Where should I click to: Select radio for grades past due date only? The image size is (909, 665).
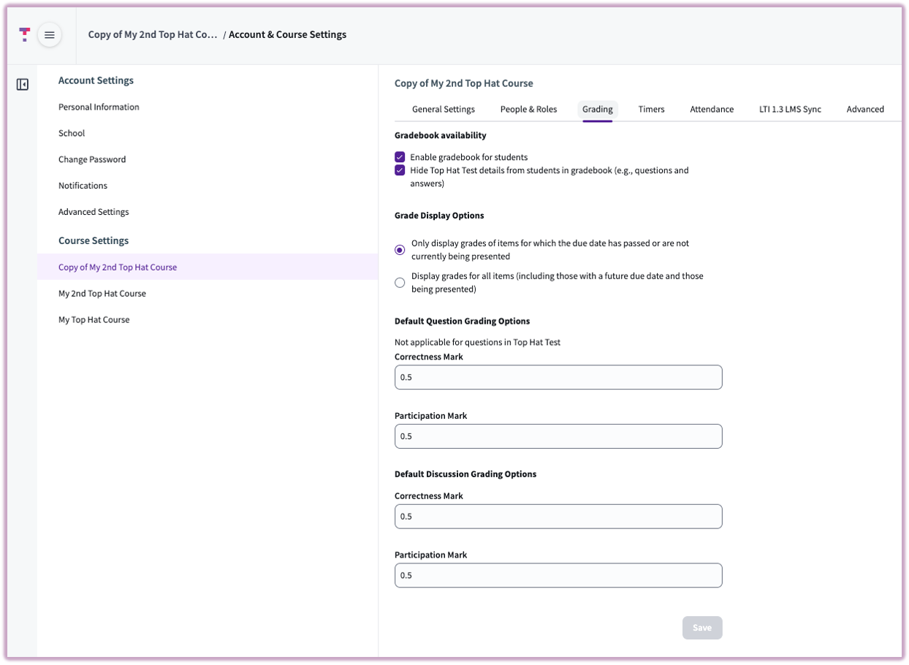pos(400,249)
